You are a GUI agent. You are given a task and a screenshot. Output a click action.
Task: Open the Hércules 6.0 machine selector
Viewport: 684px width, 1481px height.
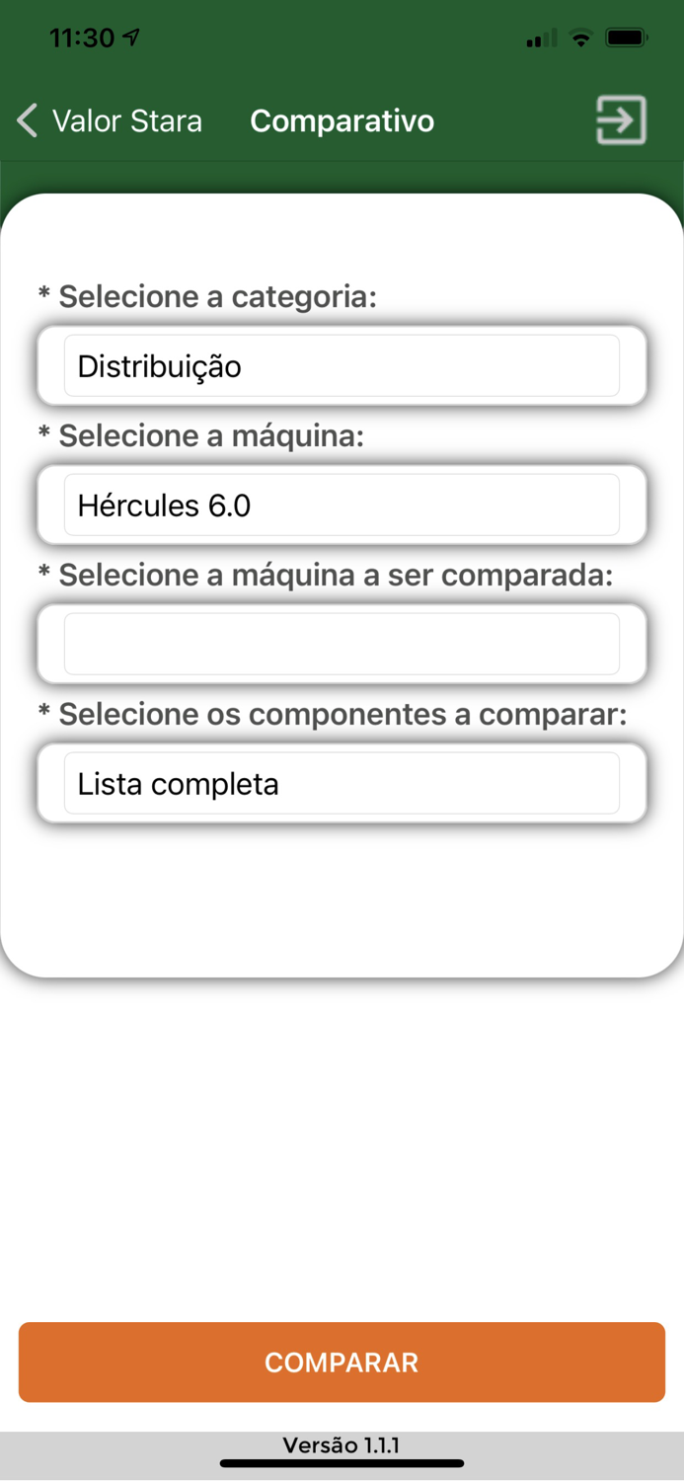[342, 505]
